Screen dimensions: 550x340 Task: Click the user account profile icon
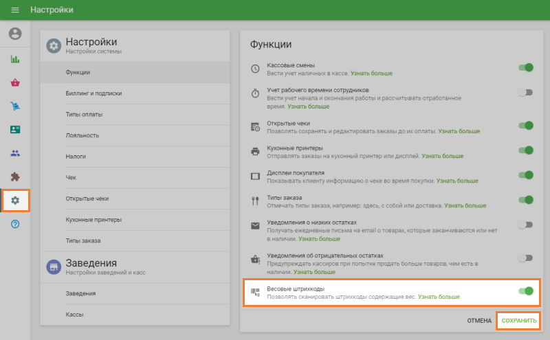point(15,34)
